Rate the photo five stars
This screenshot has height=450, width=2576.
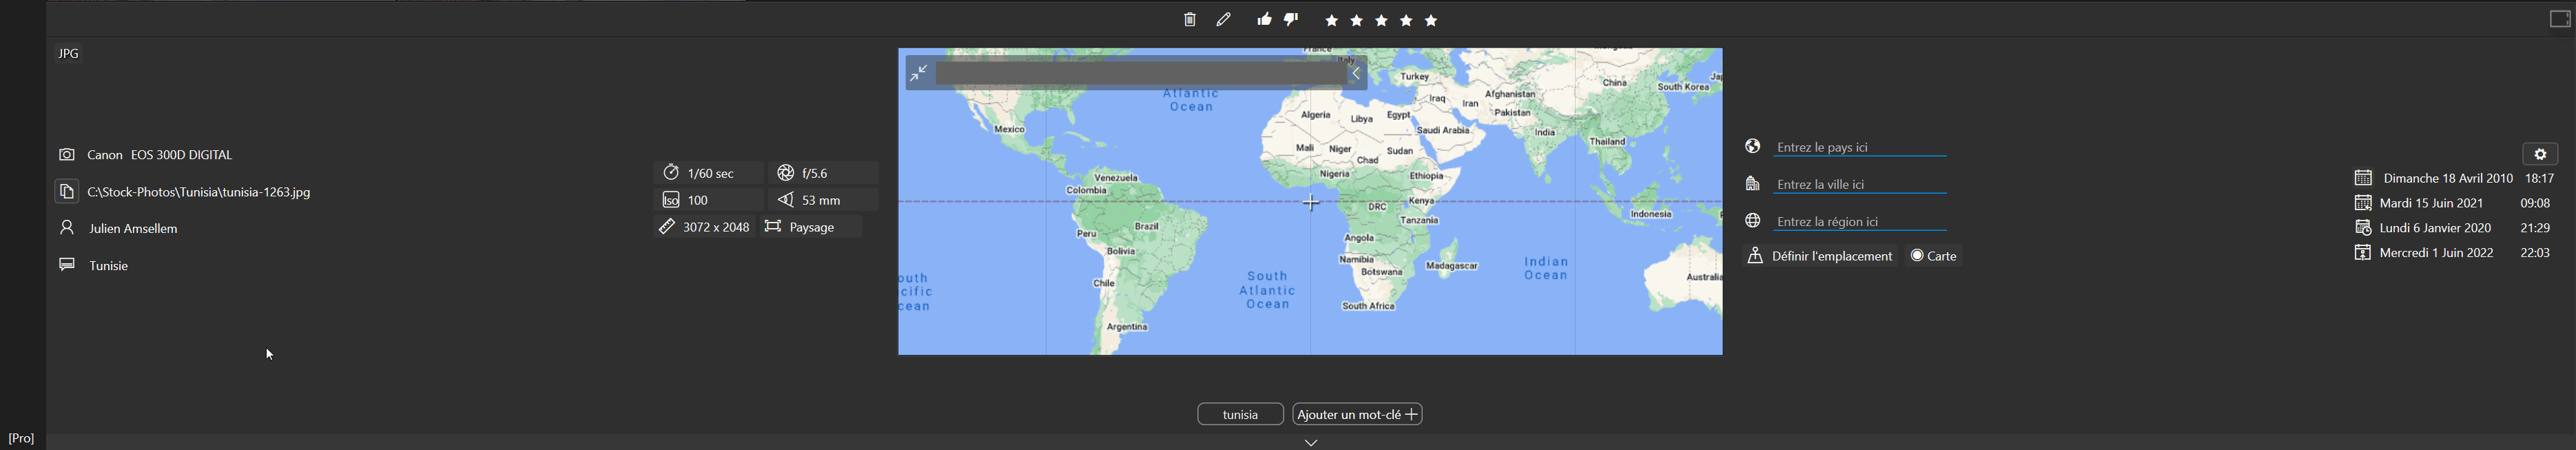click(1432, 21)
